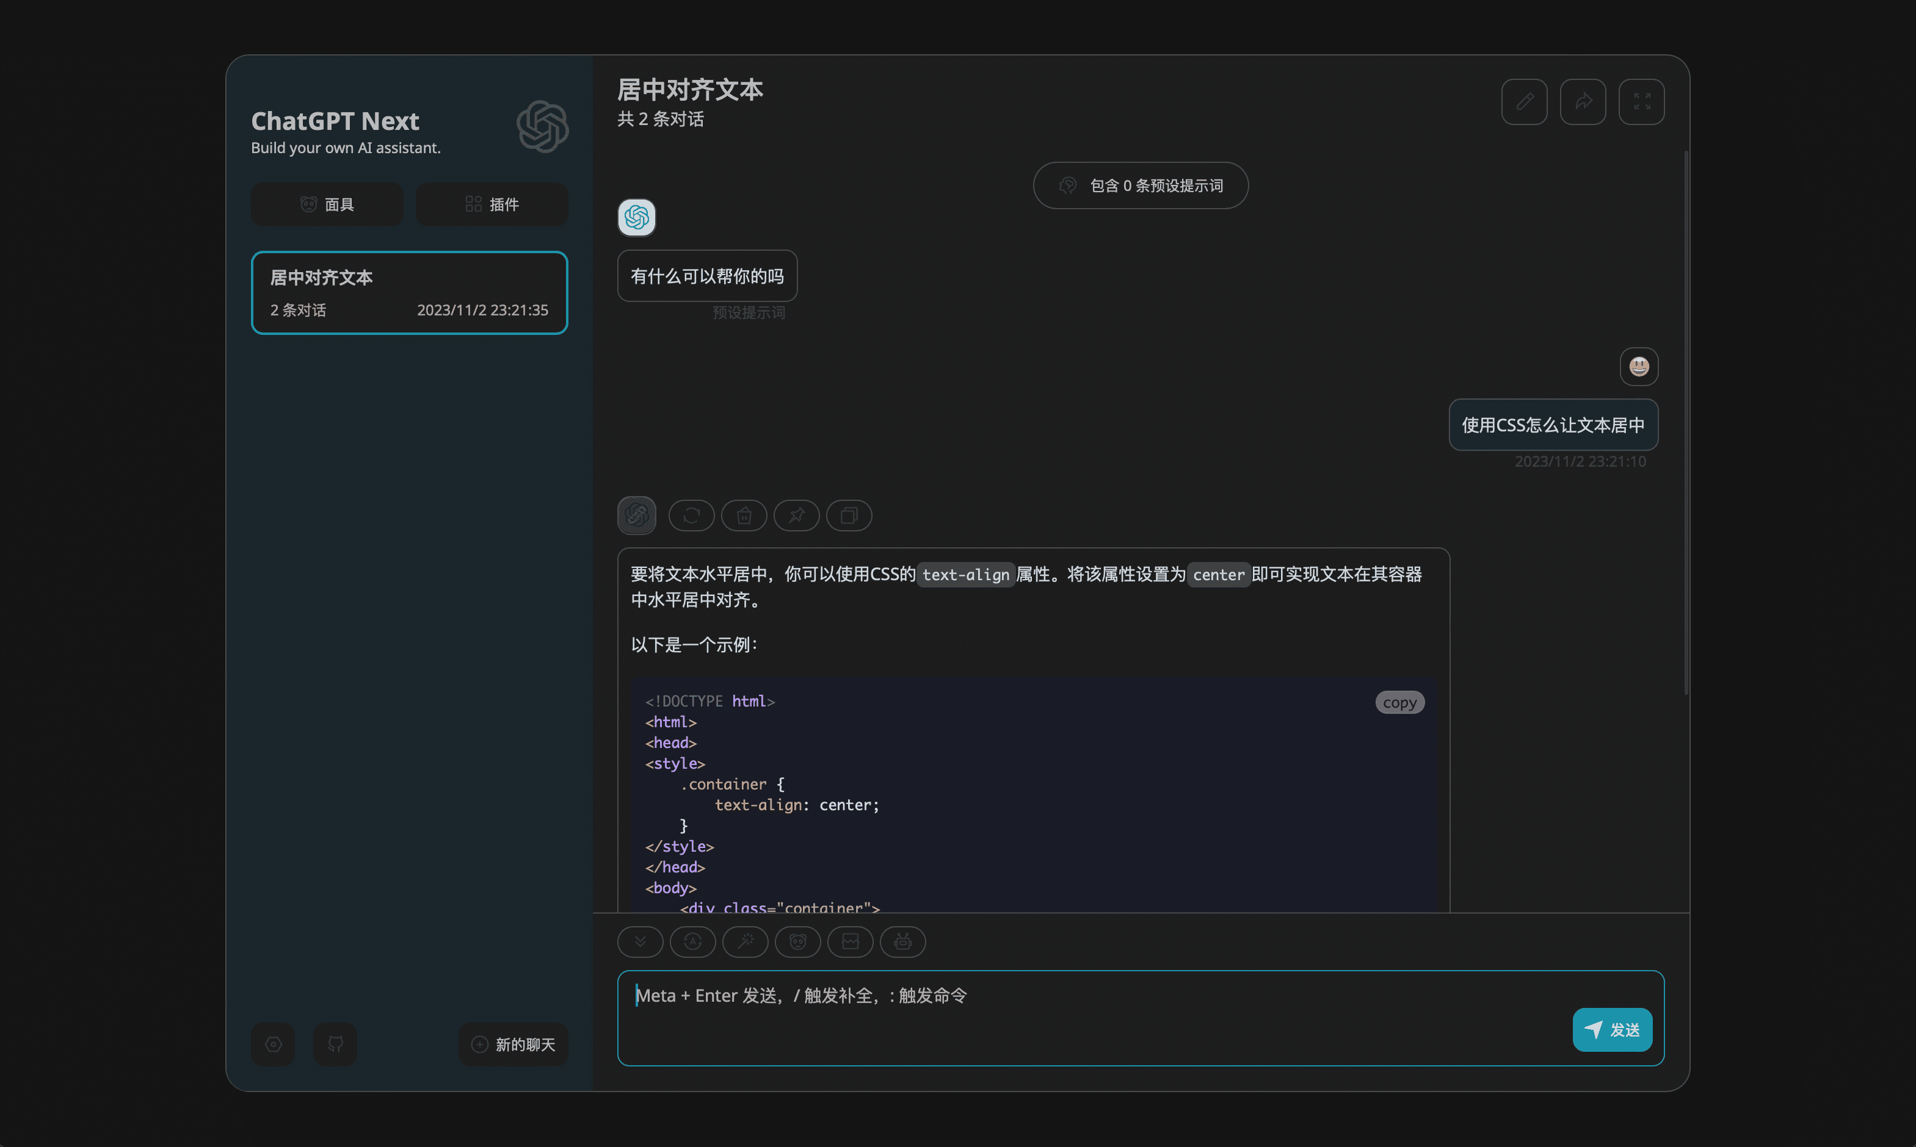Click the circular 'A' theme icon
1916x1147 pixels.
tap(692, 941)
